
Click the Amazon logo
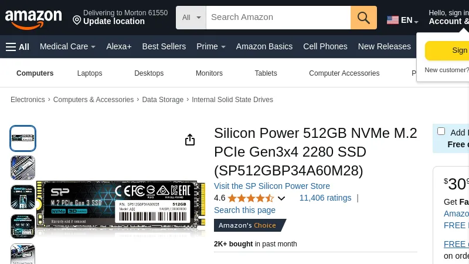coord(33,19)
